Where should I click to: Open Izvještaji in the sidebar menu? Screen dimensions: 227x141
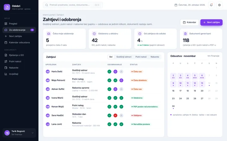tap(19, 74)
